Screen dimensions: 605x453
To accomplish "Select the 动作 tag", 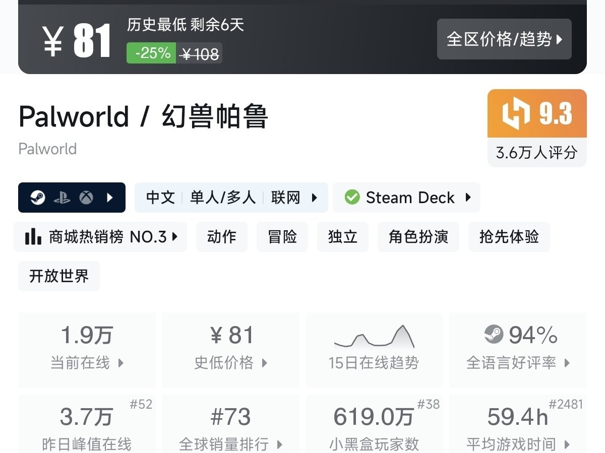I will (x=222, y=237).
